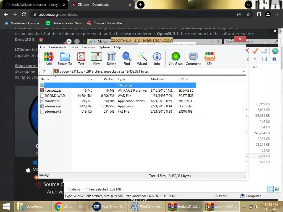Run VirusScan on the archive
Image resolution: width=283 pixels, height=212 pixels.
175,59
